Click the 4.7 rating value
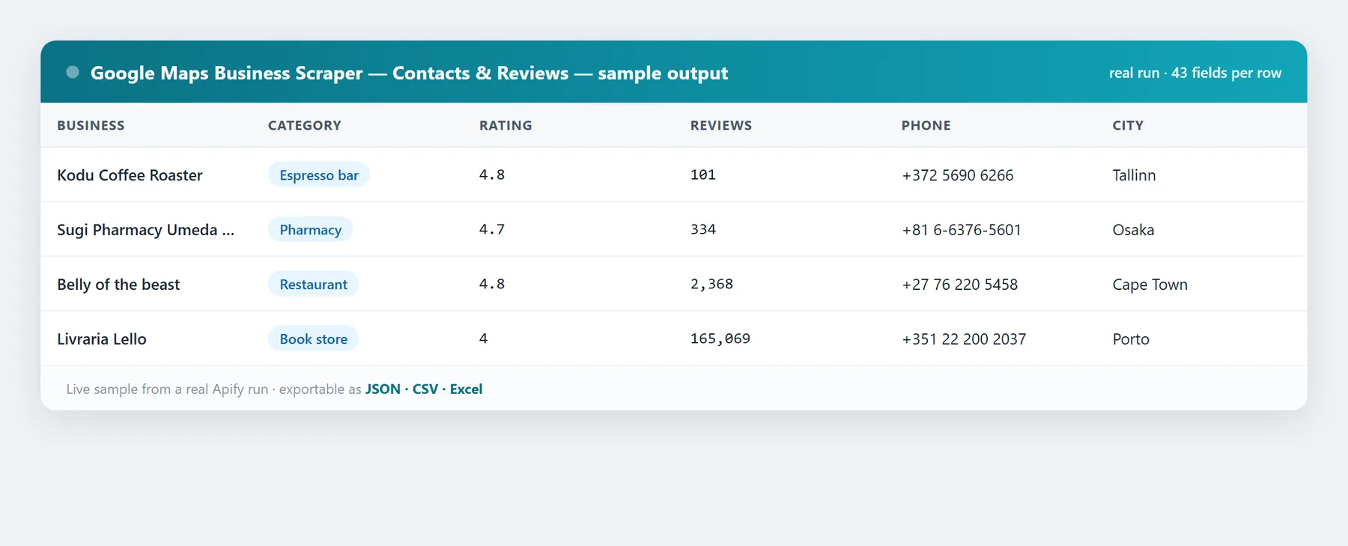The height and width of the screenshot is (546, 1348). click(x=492, y=229)
